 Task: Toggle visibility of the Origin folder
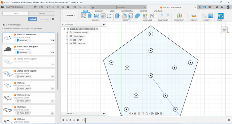[x=71, y=40]
